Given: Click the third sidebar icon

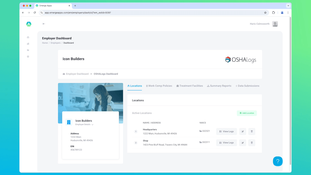Looking at the screenshot, I should [x=28, y=50].
